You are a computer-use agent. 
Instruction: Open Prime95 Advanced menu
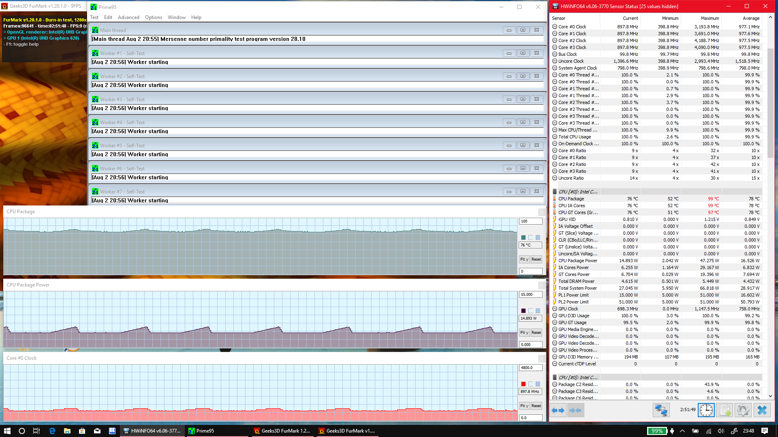click(128, 17)
